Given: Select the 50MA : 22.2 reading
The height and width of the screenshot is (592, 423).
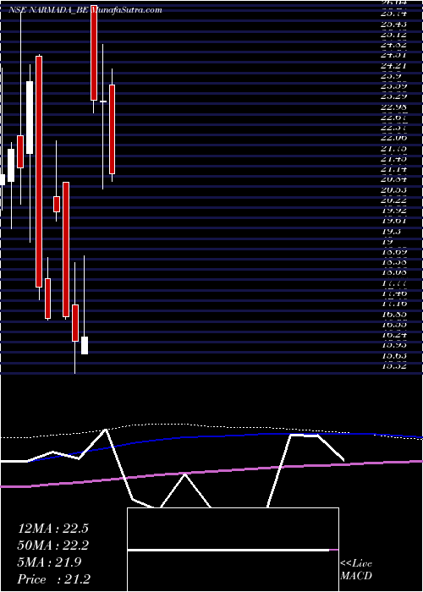Looking at the screenshot, I should [52, 545].
